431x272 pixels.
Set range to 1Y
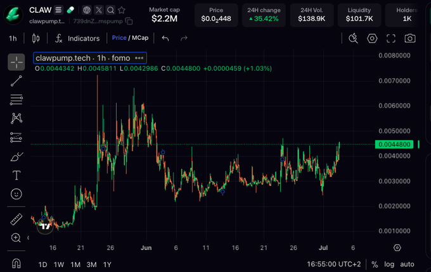pyautogui.click(x=107, y=264)
